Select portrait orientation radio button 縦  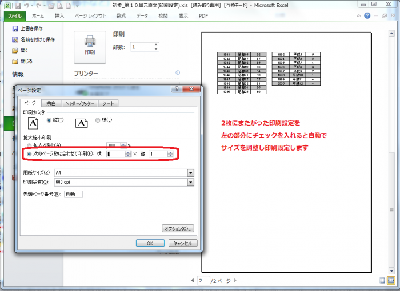point(49,120)
